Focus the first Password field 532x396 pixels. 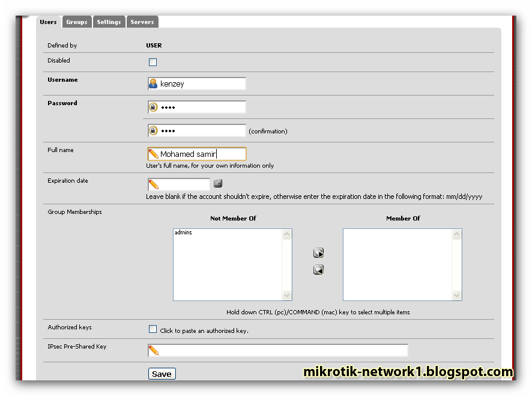pos(197,107)
